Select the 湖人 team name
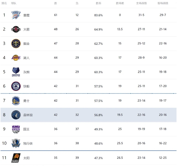The image size is (177, 166). [x=26, y=58]
